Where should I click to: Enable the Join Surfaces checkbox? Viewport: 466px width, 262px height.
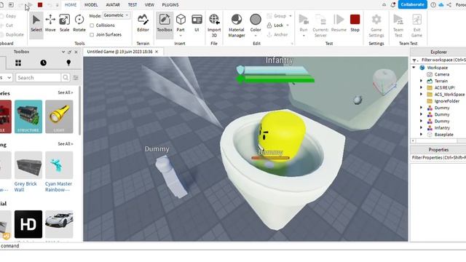point(92,35)
